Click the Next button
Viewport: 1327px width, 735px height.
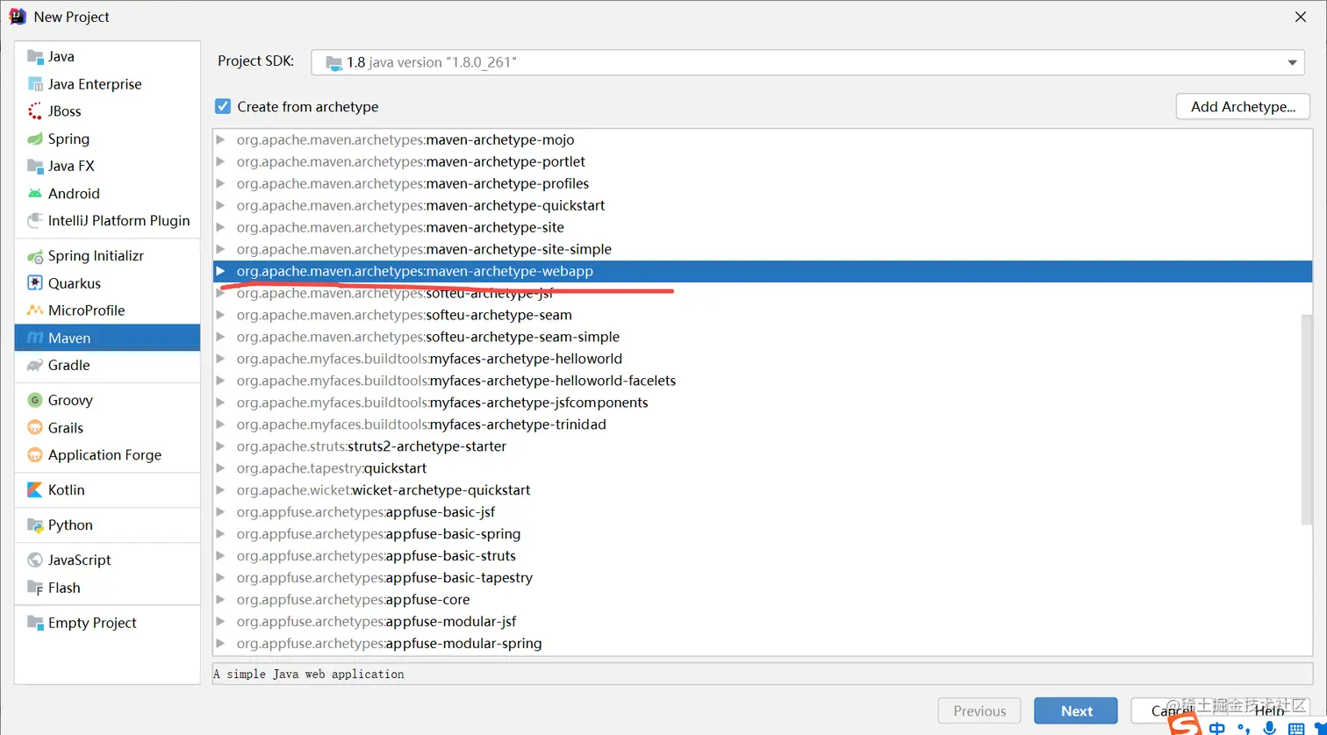click(x=1076, y=711)
